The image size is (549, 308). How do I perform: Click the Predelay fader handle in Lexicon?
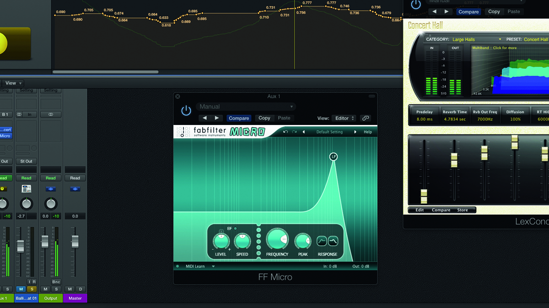click(424, 197)
